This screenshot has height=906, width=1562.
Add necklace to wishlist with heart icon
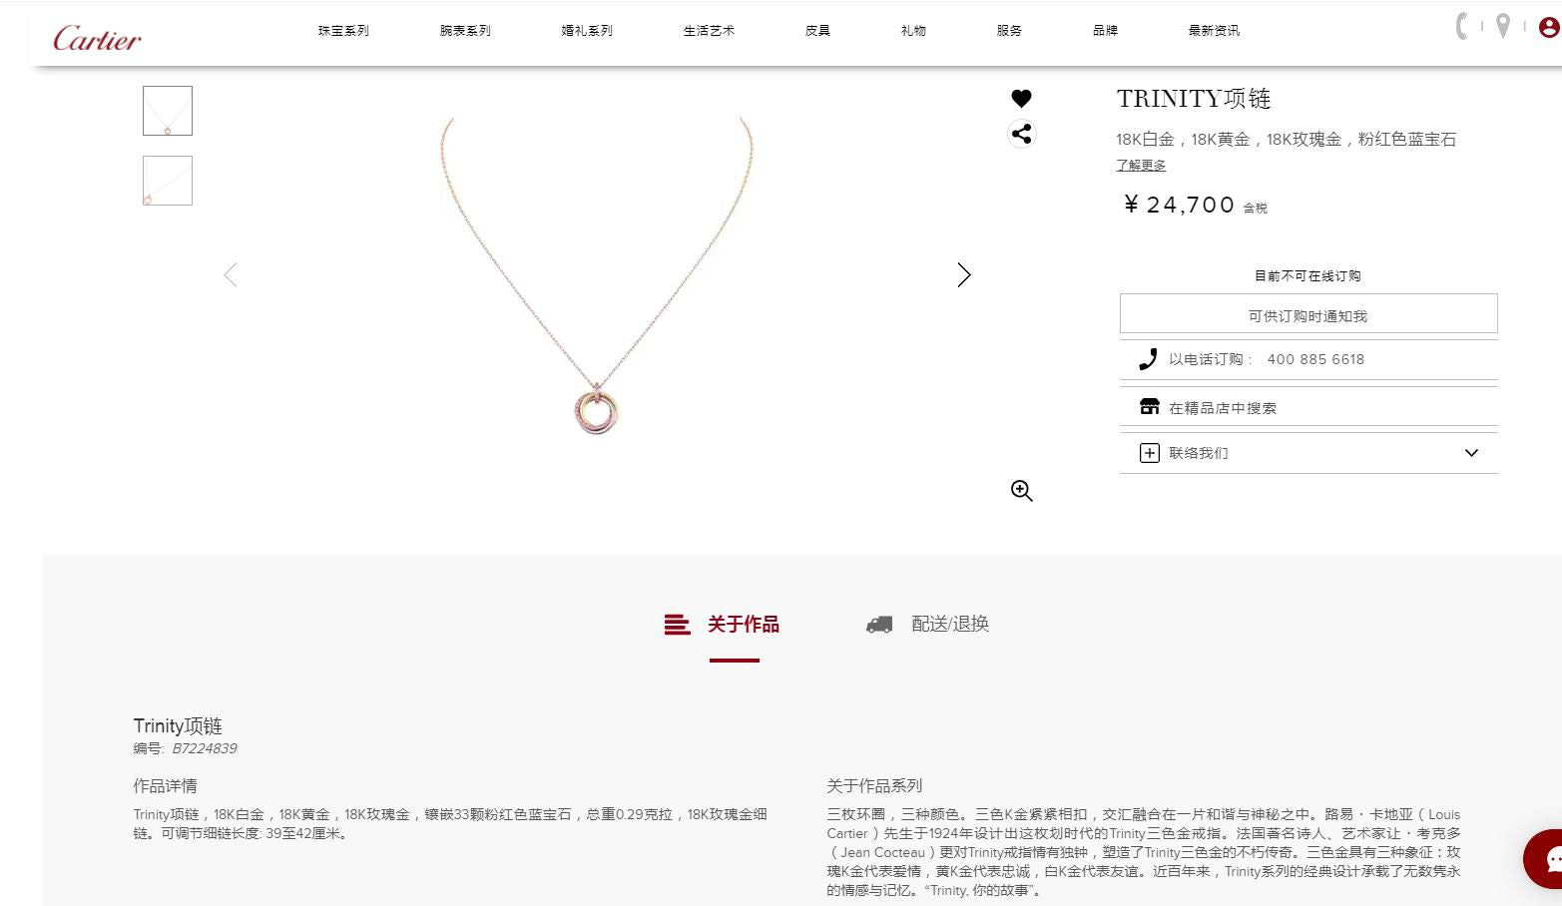1021,98
